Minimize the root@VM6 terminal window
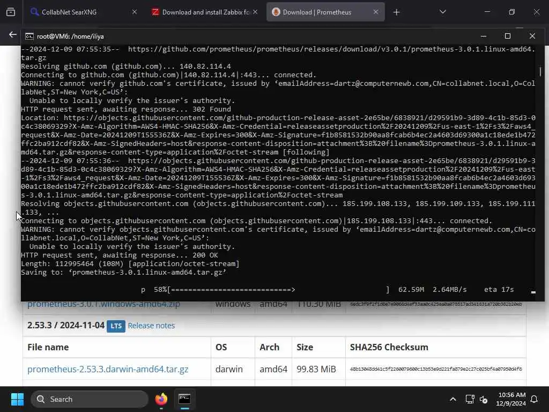The image size is (549, 412). [x=484, y=36]
